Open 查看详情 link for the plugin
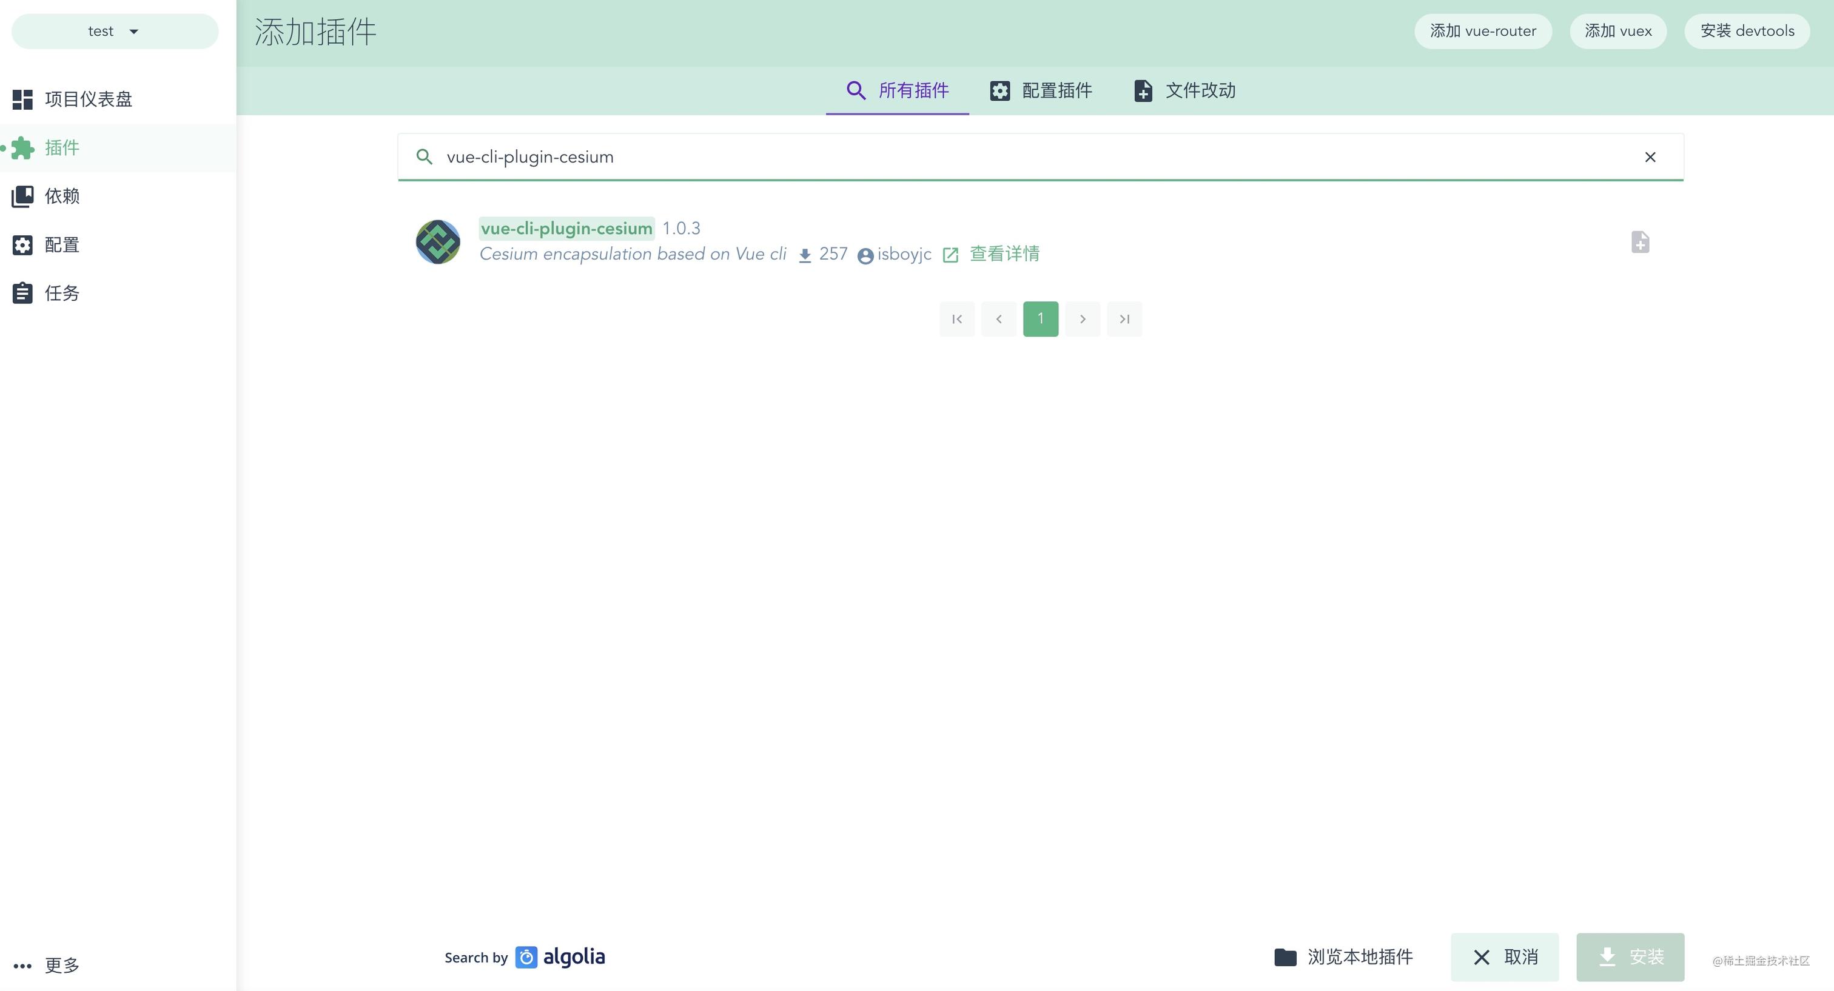This screenshot has height=991, width=1834. (1004, 254)
